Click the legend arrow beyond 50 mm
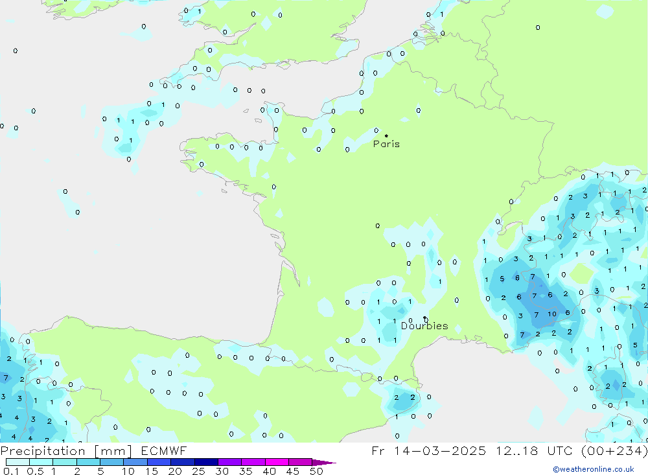The width and height of the screenshot is (648, 475). [x=324, y=462]
